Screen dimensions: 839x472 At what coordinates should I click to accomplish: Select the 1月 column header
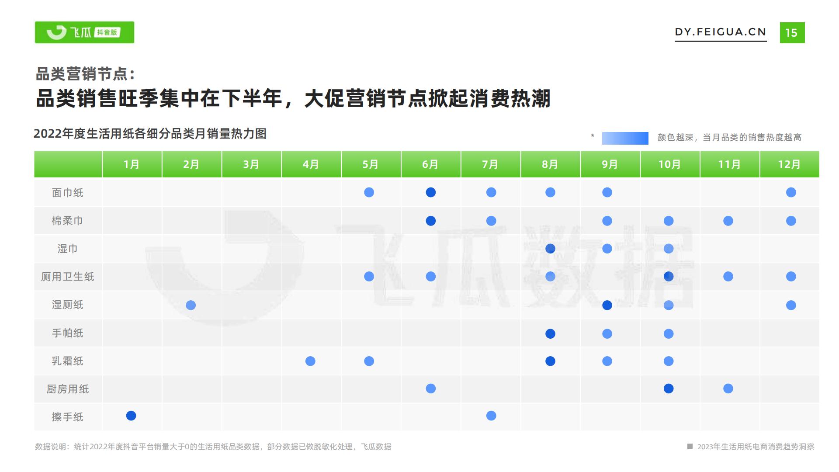(x=132, y=164)
